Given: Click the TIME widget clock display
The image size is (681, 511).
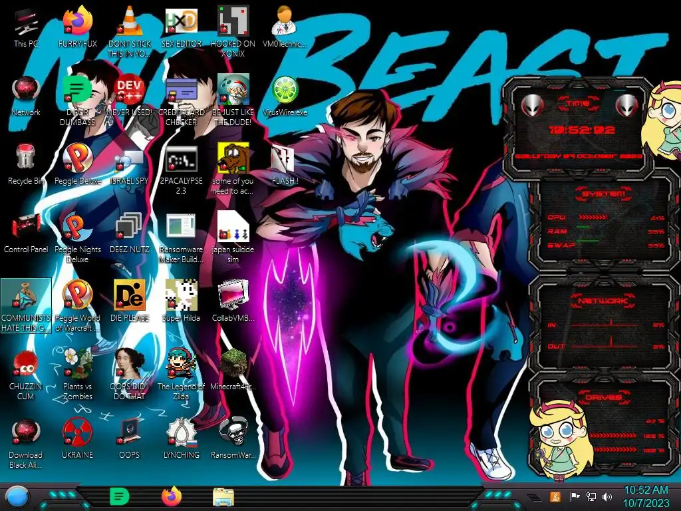Looking at the screenshot, I should [x=581, y=130].
